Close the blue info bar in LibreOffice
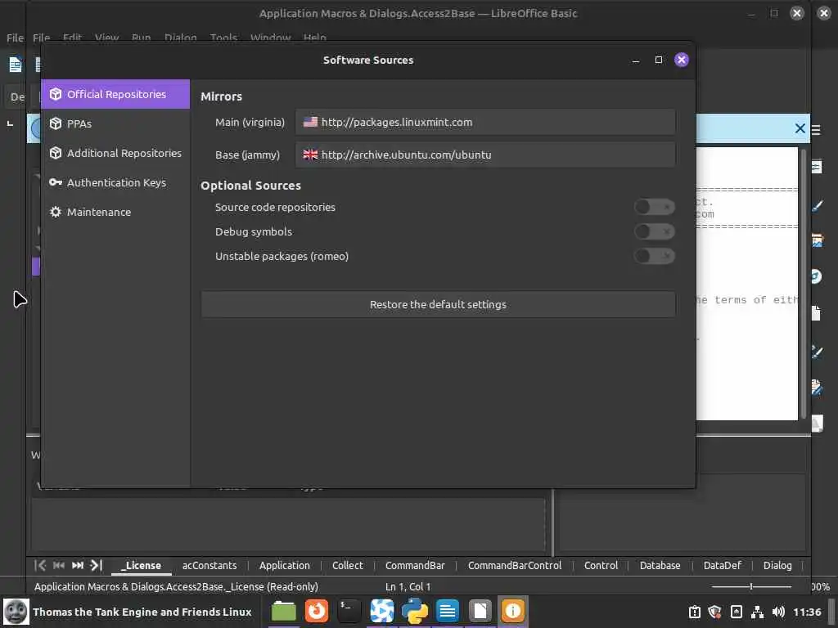Screen dimensions: 838x628 [x=800, y=128]
